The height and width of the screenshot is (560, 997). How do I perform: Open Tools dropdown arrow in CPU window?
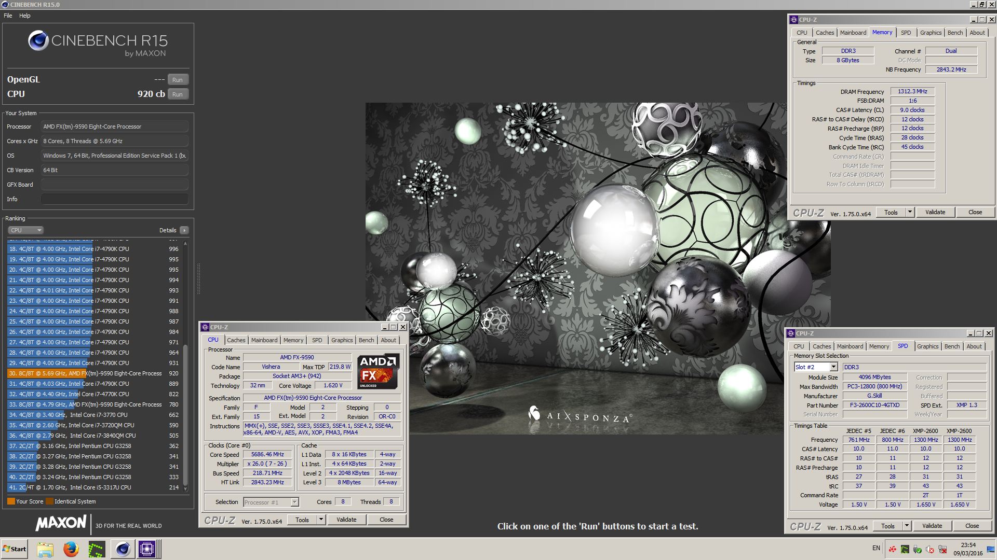321,520
